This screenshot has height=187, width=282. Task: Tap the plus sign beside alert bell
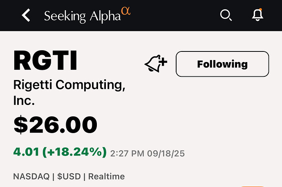163,62
